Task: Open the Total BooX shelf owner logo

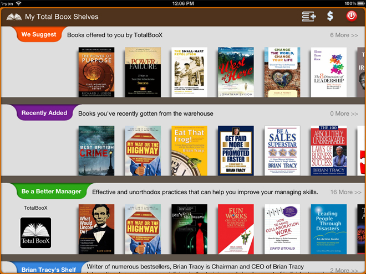Action: pos(35,232)
